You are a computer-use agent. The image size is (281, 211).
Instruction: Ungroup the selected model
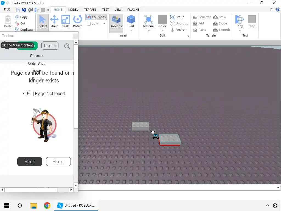pos(179,23)
